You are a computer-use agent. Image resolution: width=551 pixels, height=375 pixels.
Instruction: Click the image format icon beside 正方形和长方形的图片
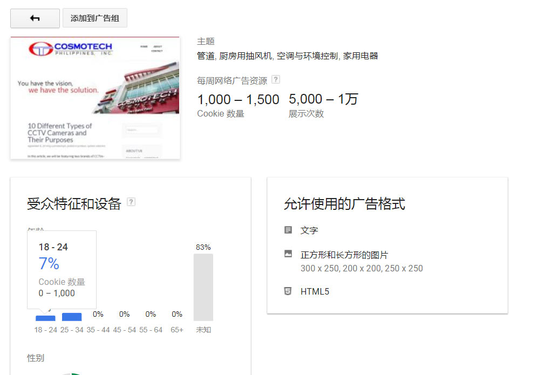click(x=288, y=254)
